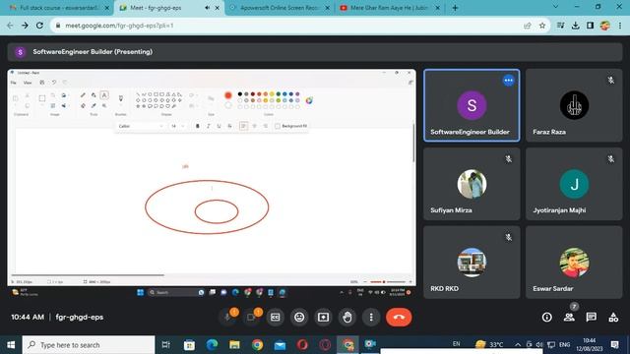Select the Text tool in Paint

pos(104,95)
